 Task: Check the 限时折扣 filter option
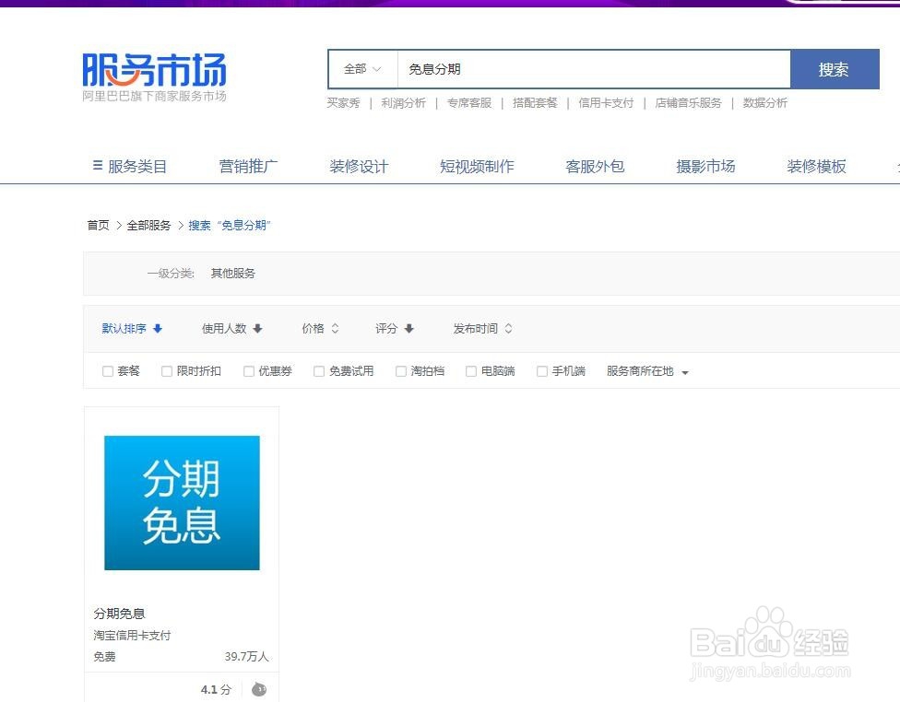[167, 370]
